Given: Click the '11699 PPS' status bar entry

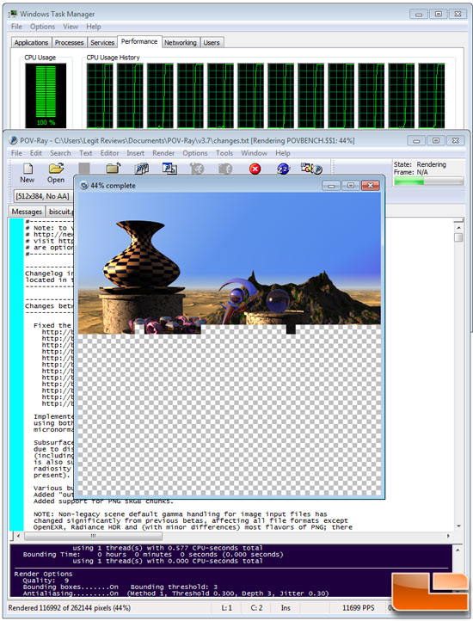Looking at the screenshot, I should point(358,607).
